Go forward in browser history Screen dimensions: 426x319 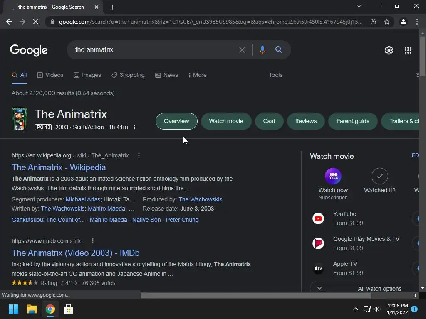tap(22, 22)
